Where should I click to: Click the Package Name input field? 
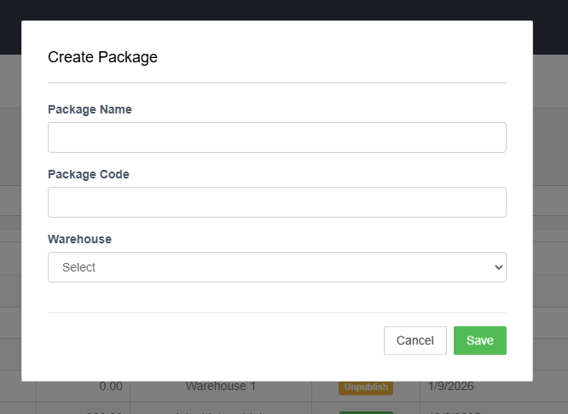(276, 137)
